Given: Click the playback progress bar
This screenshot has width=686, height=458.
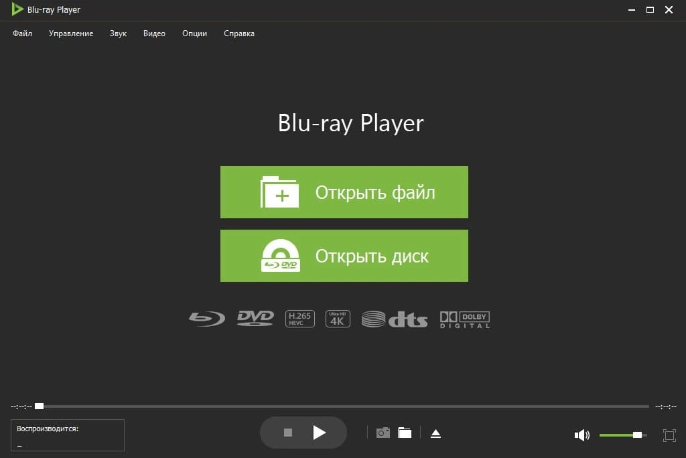Looking at the screenshot, I should (342, 406).
